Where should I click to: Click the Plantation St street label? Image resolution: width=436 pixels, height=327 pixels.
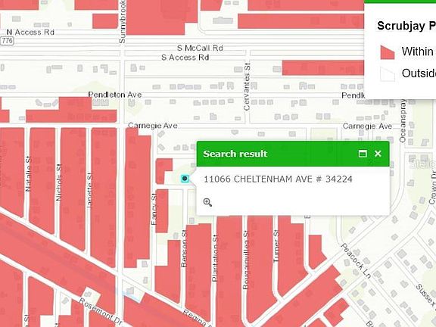pyautogui.click(x=215, y=258)
